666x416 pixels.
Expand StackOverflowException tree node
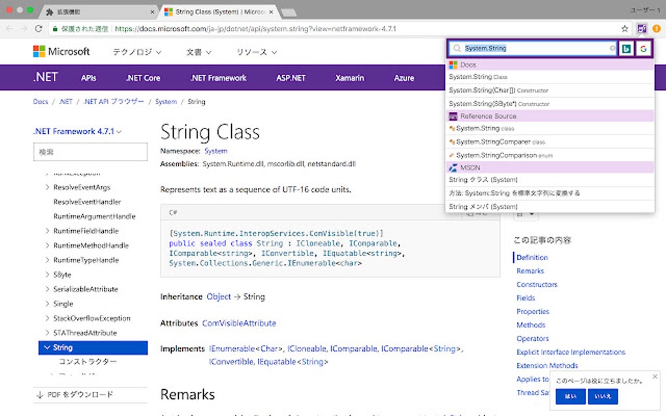point(47,318)
